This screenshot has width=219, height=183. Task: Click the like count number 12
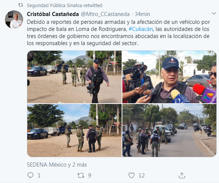click(x=142, y=176)
